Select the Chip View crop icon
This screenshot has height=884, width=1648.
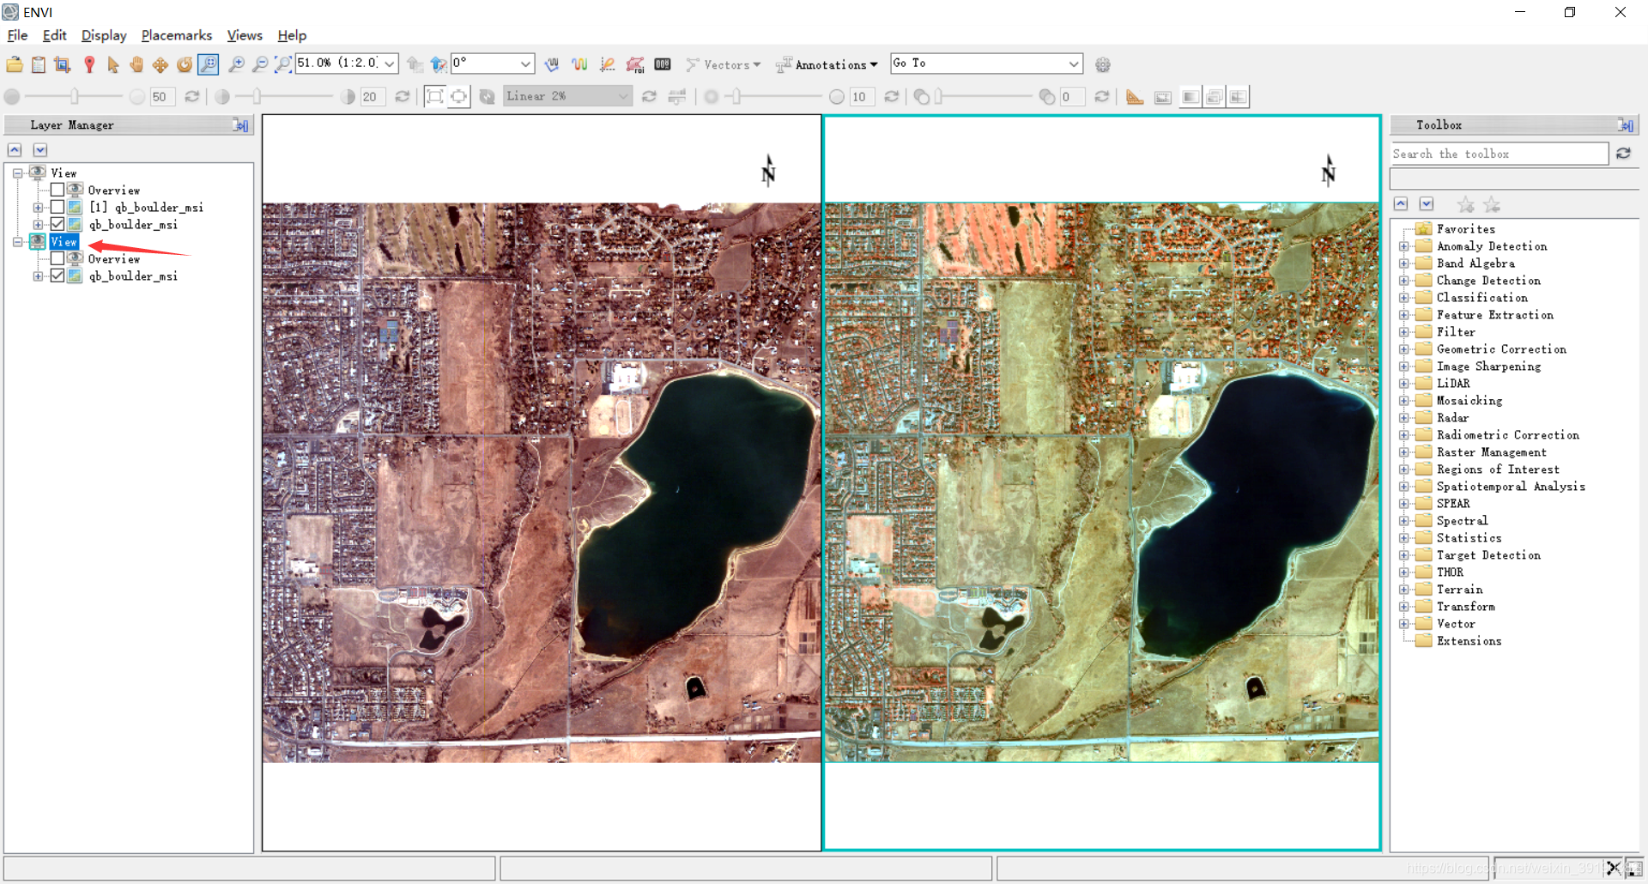click(x=63, y=64)
